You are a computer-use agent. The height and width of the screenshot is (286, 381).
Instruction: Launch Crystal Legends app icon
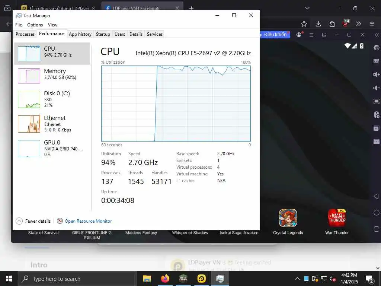click(288, 217)
